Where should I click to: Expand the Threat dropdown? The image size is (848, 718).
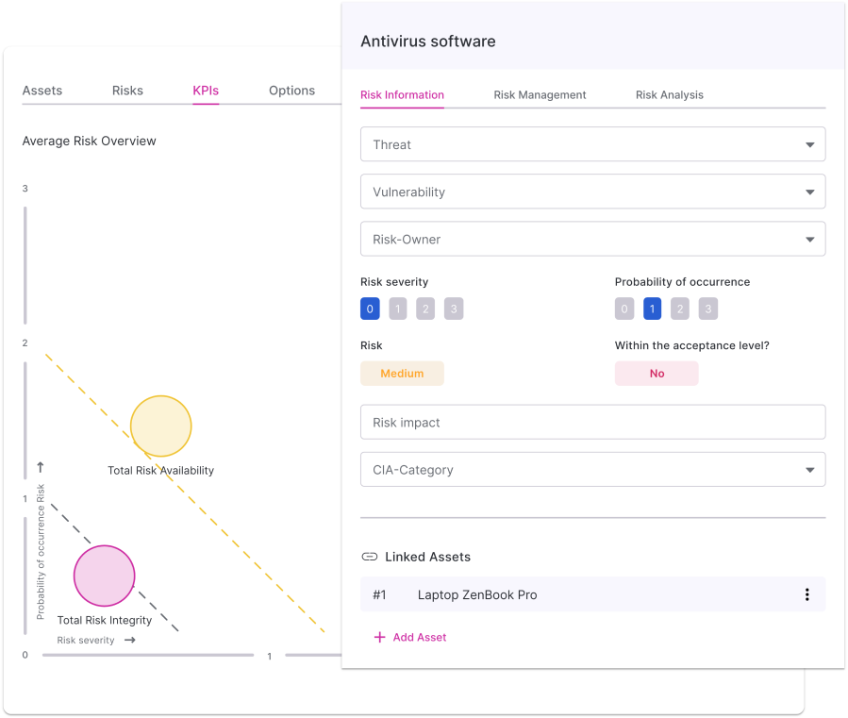(592, 144)
